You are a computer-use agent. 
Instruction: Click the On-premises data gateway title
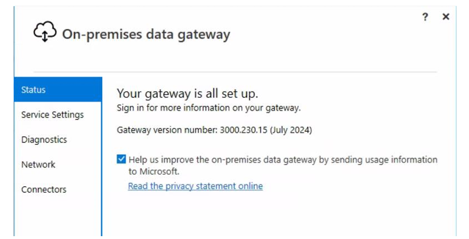146,34
